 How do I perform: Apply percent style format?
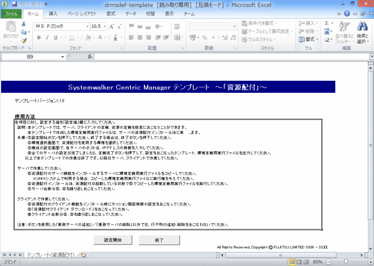pyautogui.click(x=204, y=38)
